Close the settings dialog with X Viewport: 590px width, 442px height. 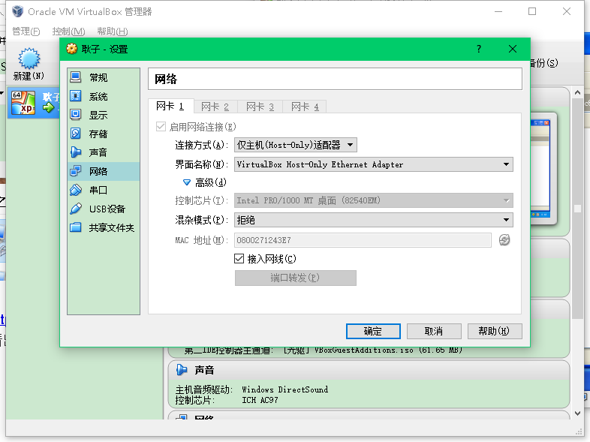[513, 49]
